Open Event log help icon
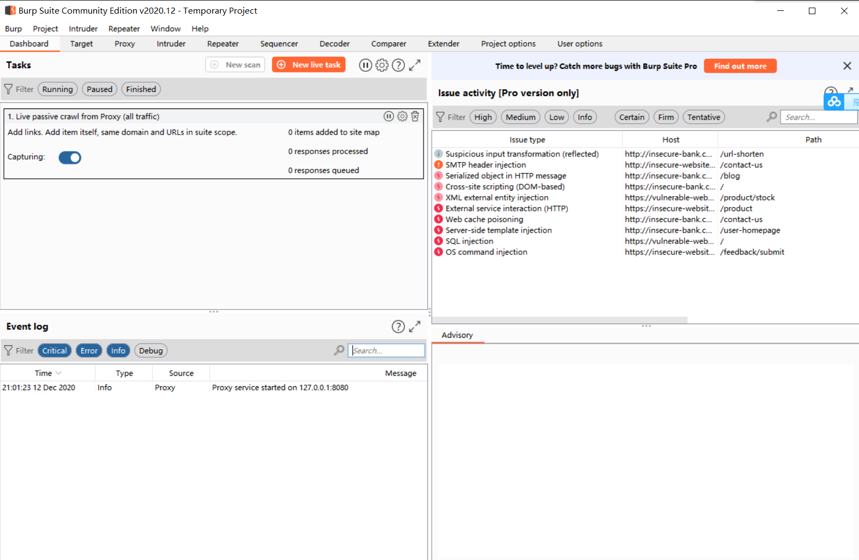 (398, 326)
